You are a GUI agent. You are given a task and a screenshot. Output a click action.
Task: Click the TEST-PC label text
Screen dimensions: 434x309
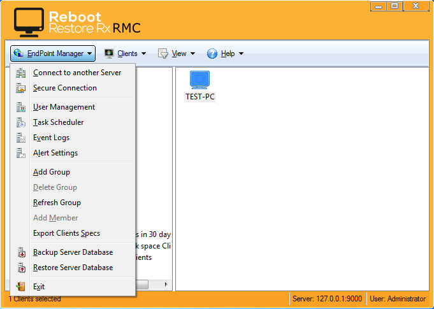click(x=200, y=97)
